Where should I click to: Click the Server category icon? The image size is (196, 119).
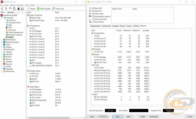coord(4,44)
